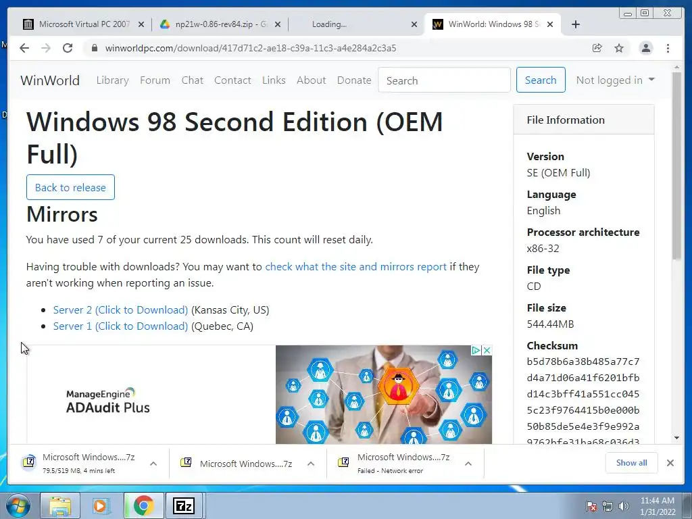
Task: Close the Microsoft Virtual PC 2007 tab
Action: [141, 25]
